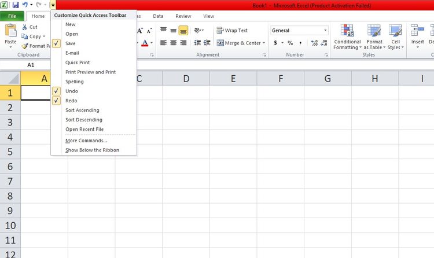This screenshot has height=258, width=434.
Task: Open Alignment dialog launcher
Action: pos(264,55)
